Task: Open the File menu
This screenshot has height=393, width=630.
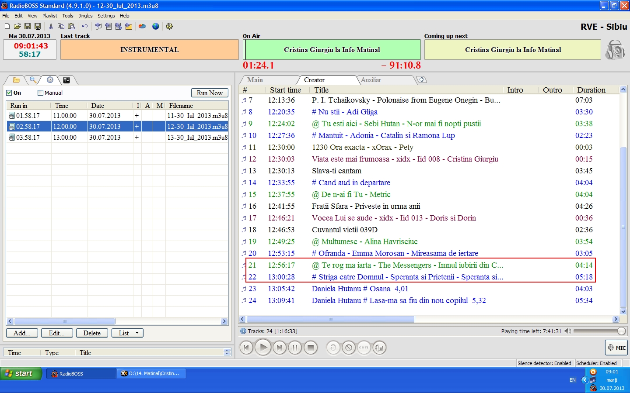Action: [x=6, y=16]
